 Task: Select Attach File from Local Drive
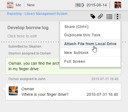[90, 44]
